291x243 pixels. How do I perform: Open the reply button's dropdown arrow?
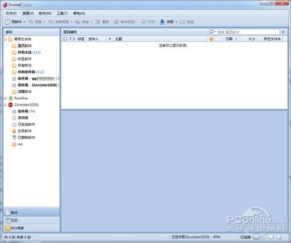point(44,22)
